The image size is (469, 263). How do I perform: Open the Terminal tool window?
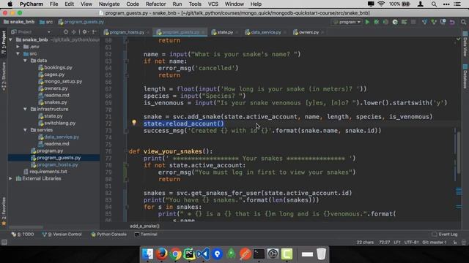[146, 235]
